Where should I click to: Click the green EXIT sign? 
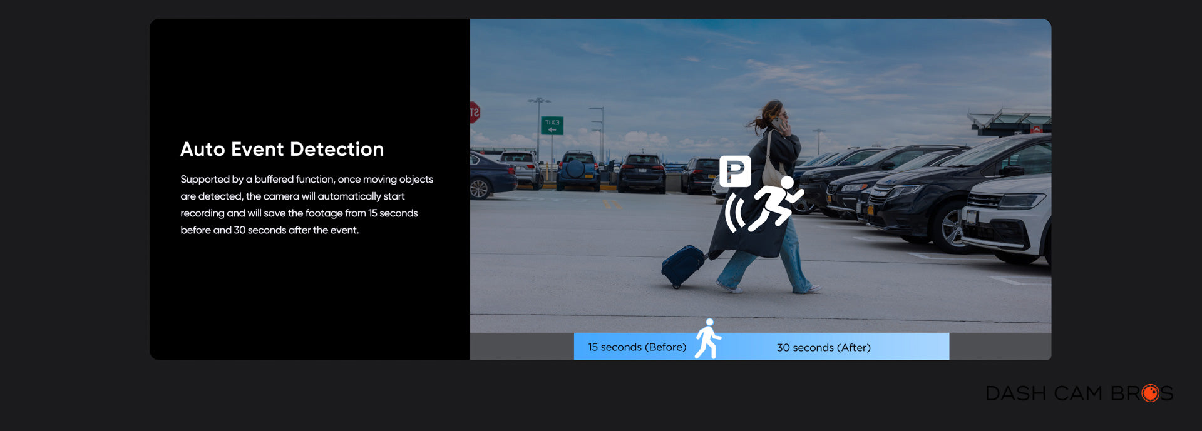[x=552, y=125]
